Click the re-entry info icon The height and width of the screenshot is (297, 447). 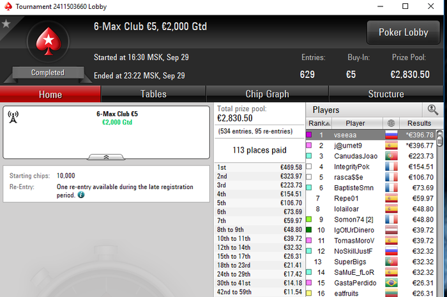pos(81,195)
